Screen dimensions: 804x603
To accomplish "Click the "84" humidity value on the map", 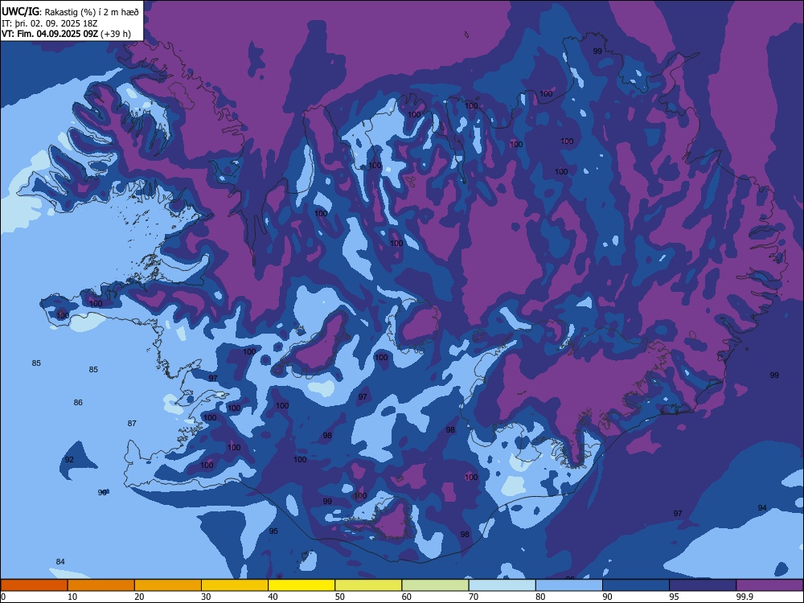I will coord(60,561).
